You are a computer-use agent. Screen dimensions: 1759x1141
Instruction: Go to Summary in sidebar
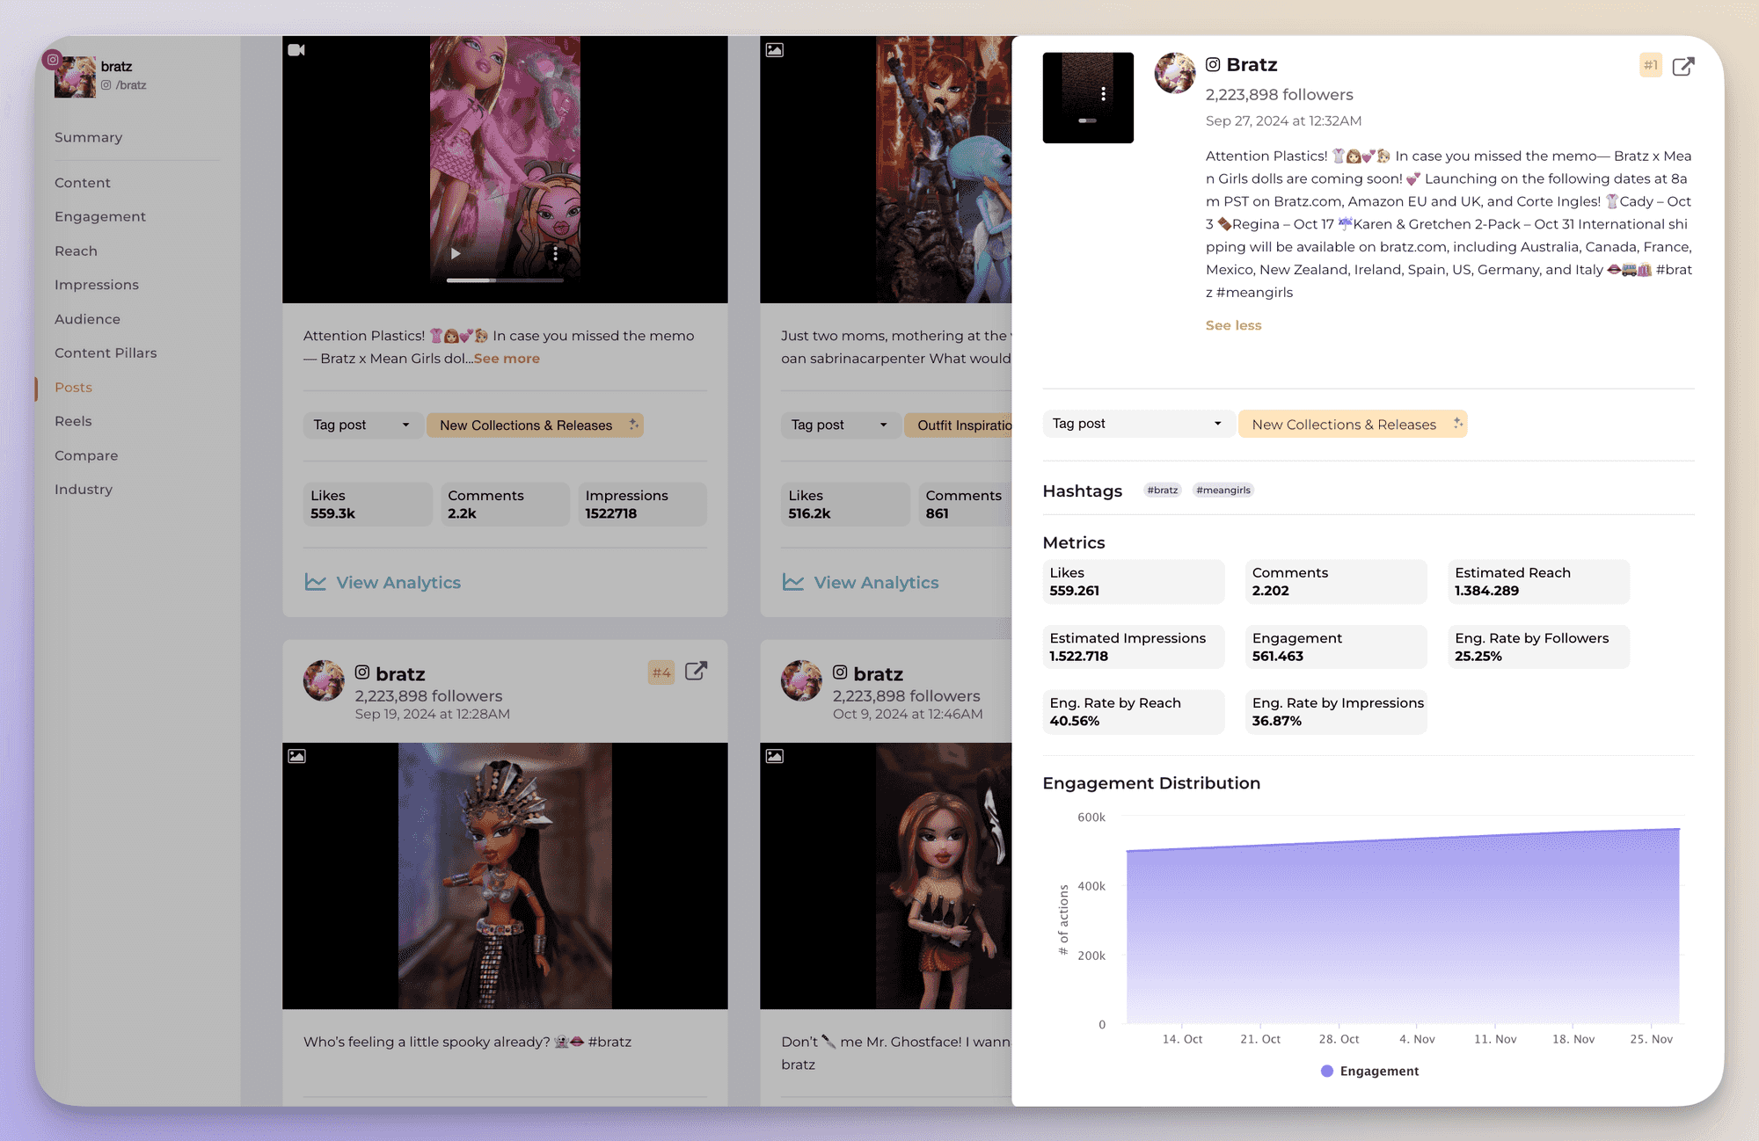click(x=88, y=137)
